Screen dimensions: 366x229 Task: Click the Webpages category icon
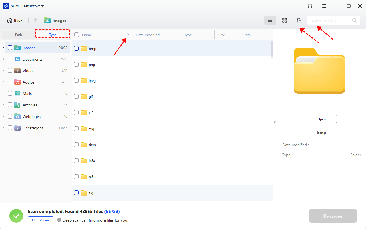pyautogui.click(x=17, y=117)
